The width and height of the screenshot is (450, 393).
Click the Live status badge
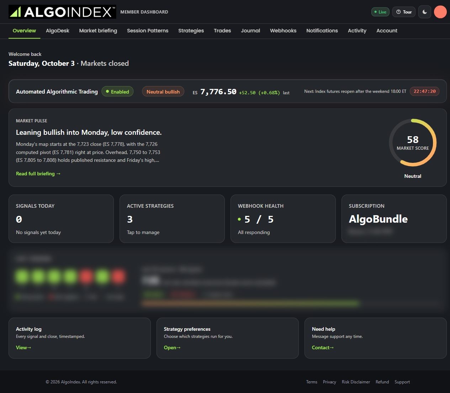[380, 12]
